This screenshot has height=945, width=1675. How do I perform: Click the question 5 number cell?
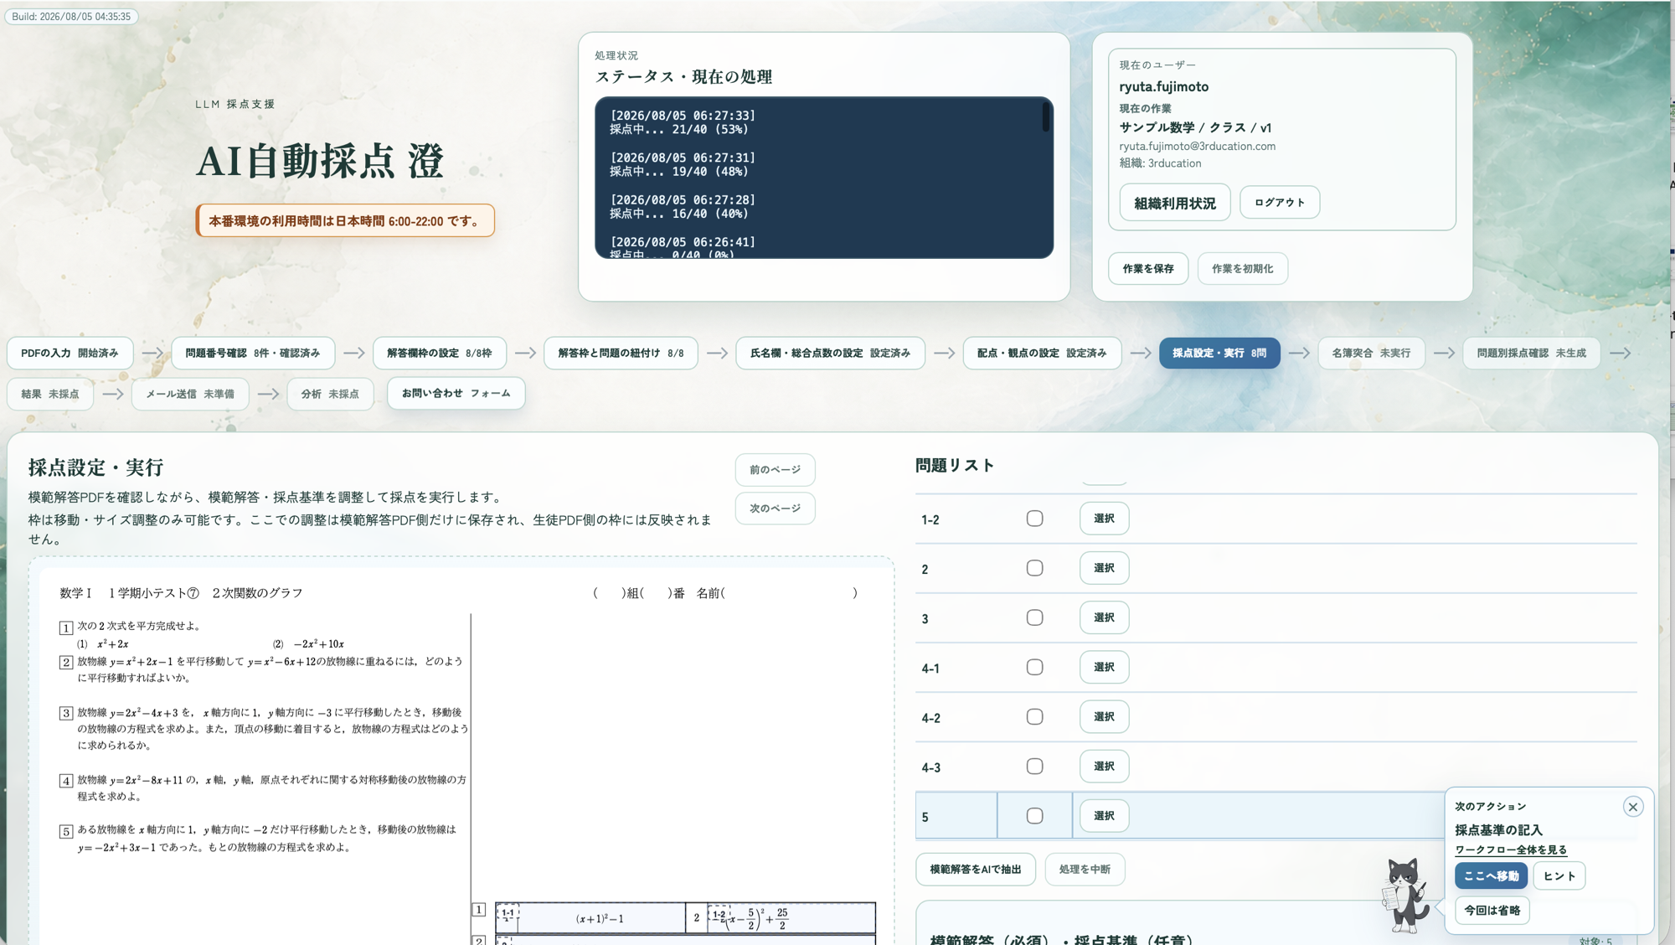point(956,816)
